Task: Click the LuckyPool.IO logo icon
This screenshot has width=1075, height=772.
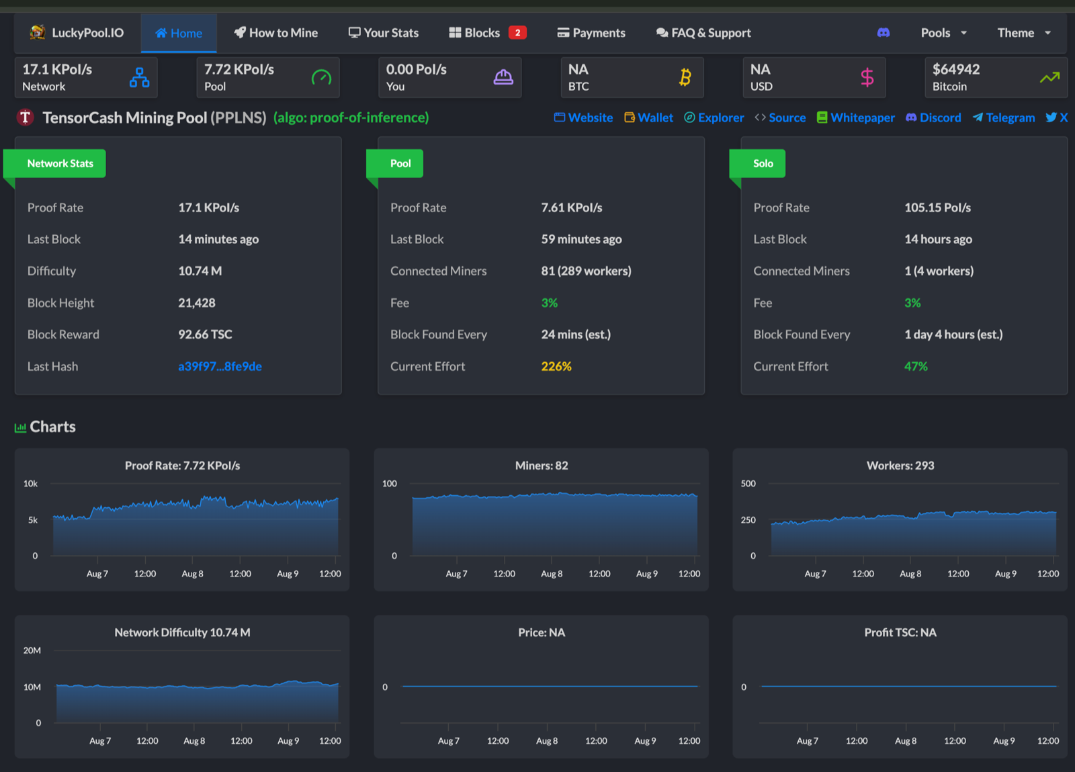Action: pos(38,32)
